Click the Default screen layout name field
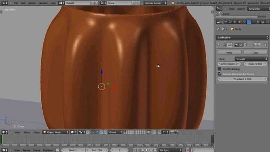 [x=78, y=3]
